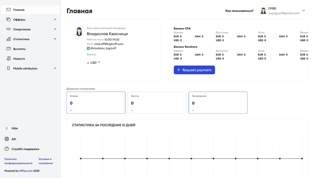
Task: Click the red arrow under Конверсии
Action: pos(193,110)
